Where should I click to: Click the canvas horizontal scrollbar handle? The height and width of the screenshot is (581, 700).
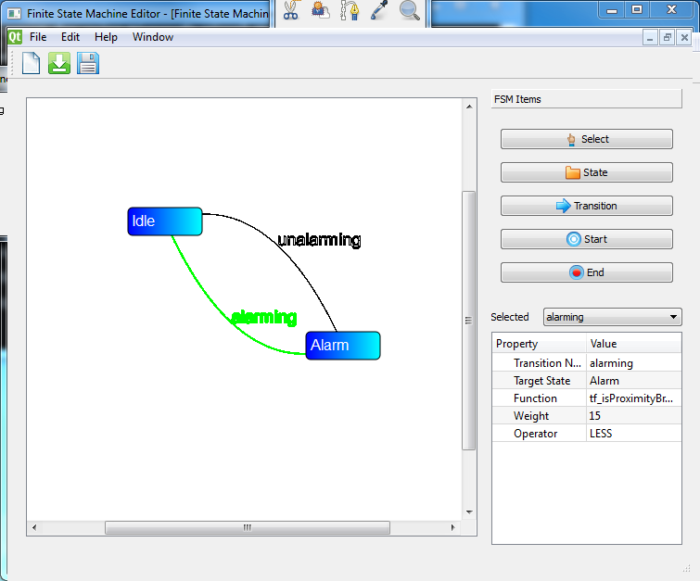pos(247,527)
